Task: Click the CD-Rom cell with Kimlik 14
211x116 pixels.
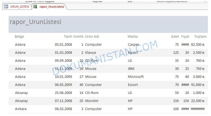Action: pos(92,93)
